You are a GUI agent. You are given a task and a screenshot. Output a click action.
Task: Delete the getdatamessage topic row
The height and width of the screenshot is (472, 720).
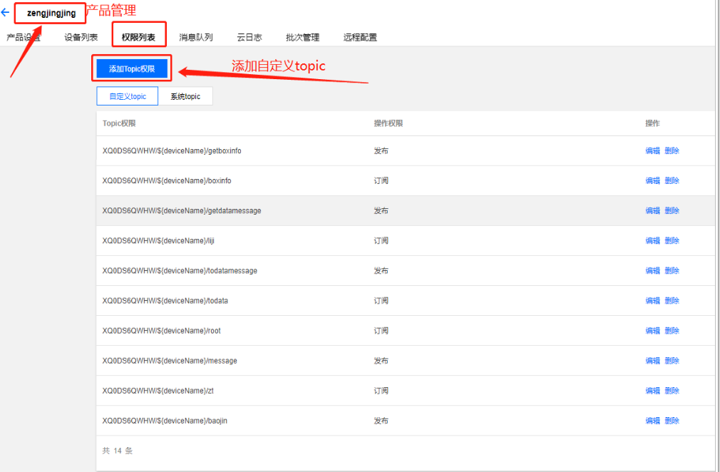(672, 211)
